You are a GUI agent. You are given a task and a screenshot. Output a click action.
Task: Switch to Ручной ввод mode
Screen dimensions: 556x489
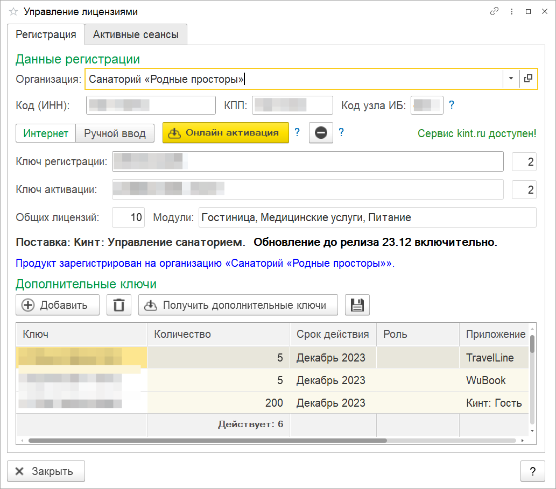(x=115, y=133)
